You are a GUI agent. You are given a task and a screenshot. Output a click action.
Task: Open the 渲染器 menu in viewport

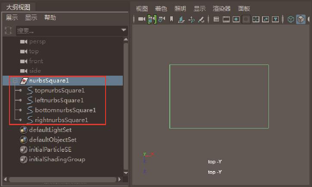[x=222, y=9]
